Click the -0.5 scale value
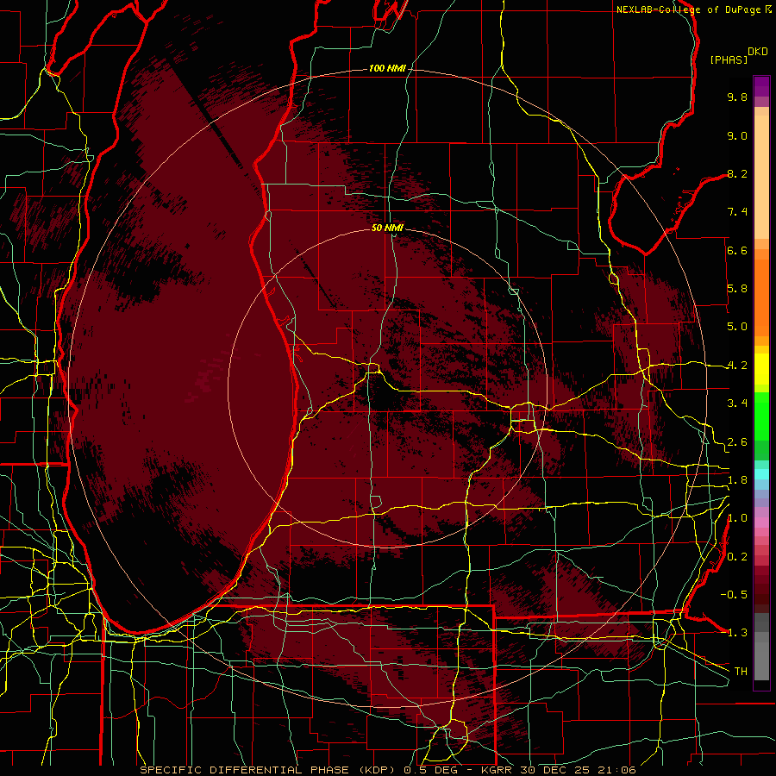Screen dimensions: 776x776 click(x=734, y=595)
